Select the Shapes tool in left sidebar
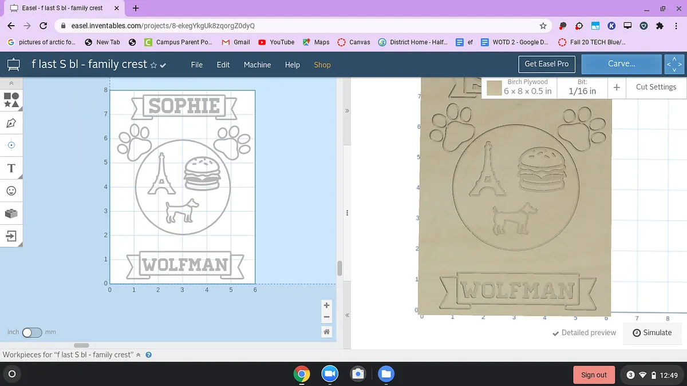This screenshot has width=687, height=386. tap(11, 101)
